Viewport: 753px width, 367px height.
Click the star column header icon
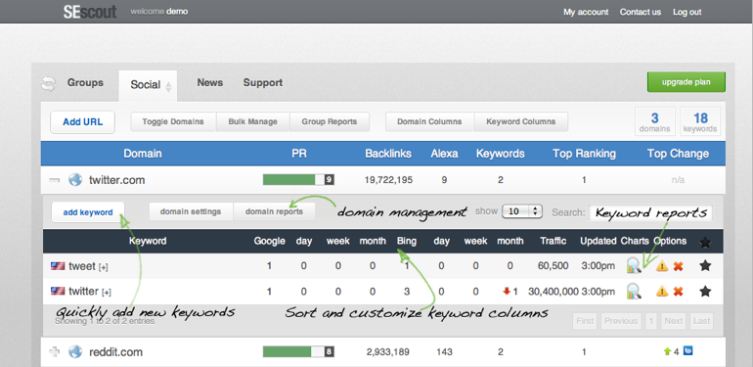tap(705, 243)
